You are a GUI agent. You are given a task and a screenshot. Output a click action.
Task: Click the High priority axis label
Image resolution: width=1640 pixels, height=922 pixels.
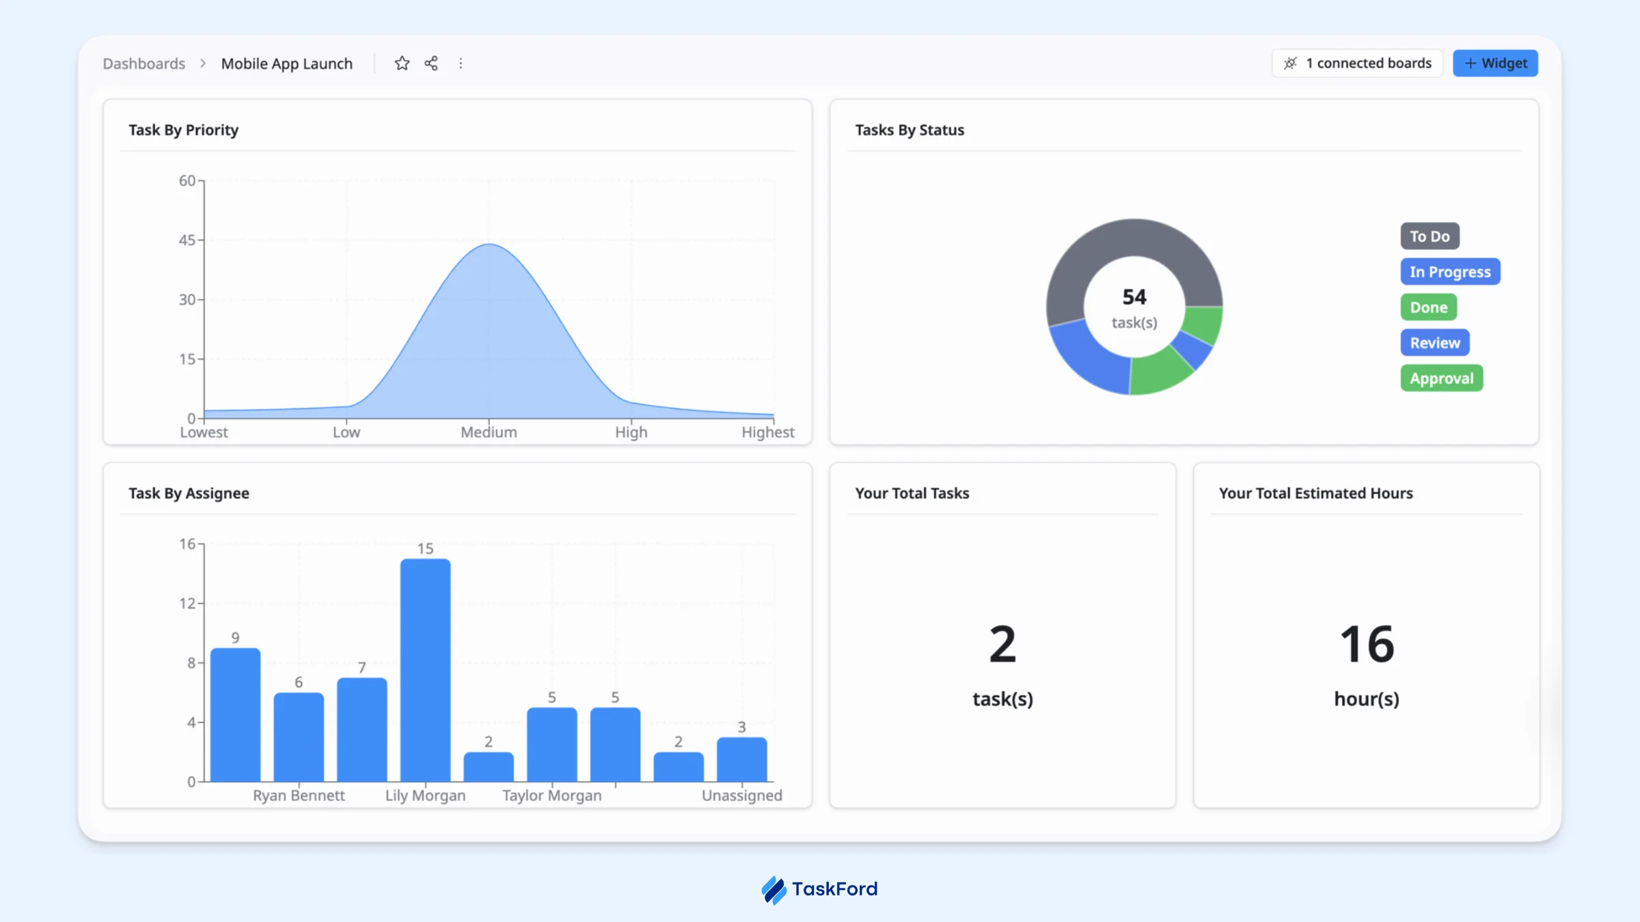631,432
